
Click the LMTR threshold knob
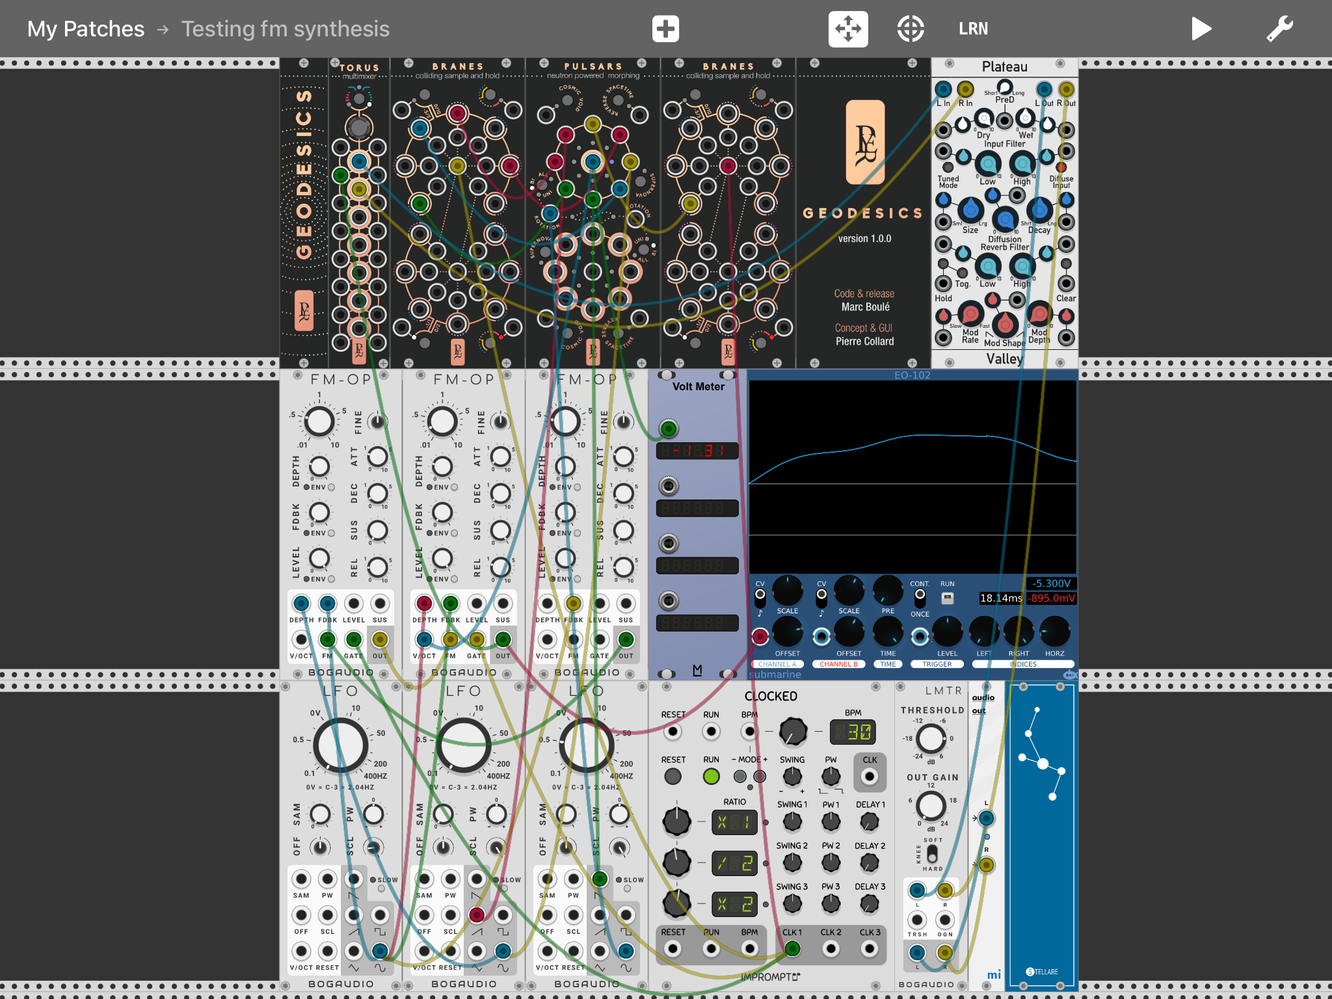(931, 738)
